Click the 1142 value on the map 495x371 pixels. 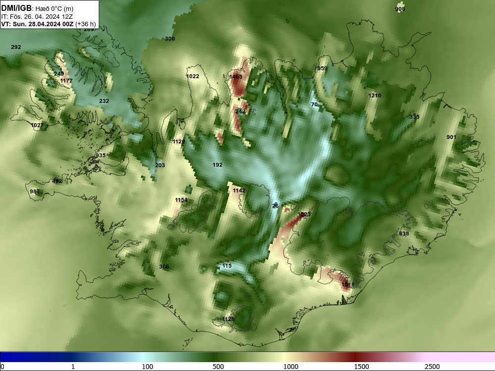click(x=239, y=190)
